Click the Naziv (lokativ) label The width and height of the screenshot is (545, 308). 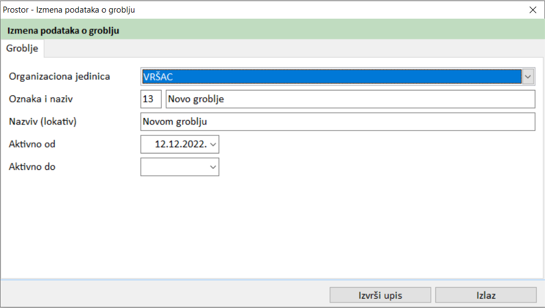coord(43,122)
